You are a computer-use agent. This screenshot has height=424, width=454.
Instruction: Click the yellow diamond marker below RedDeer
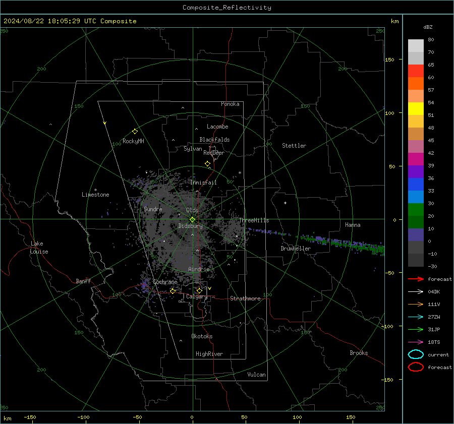[207, 164]
